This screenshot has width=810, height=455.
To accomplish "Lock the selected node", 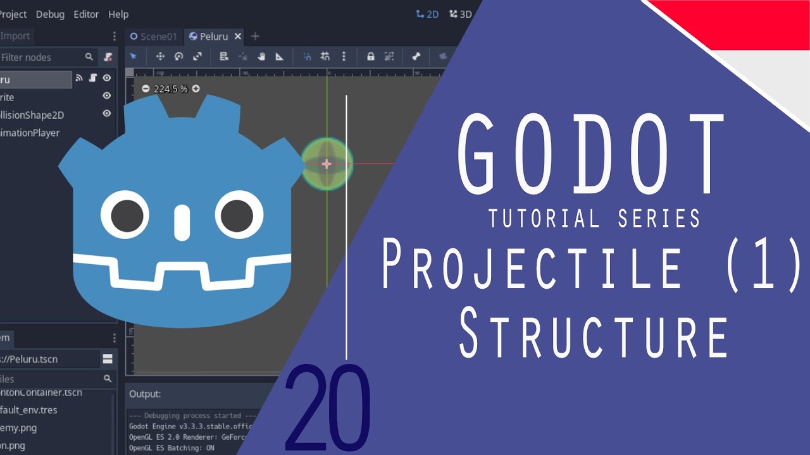I will pyautogui.click(x=371, y=56).
